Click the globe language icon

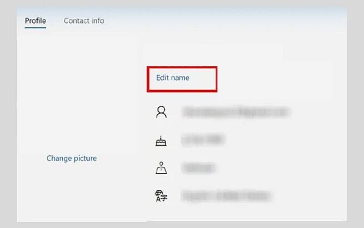161,196
